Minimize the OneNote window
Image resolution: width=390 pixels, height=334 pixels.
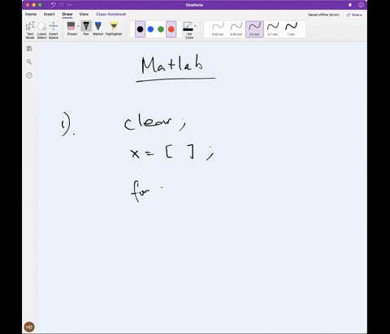pos(33,5)
